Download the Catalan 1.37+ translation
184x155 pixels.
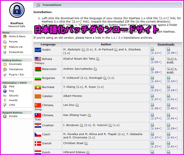pos(156,99)
